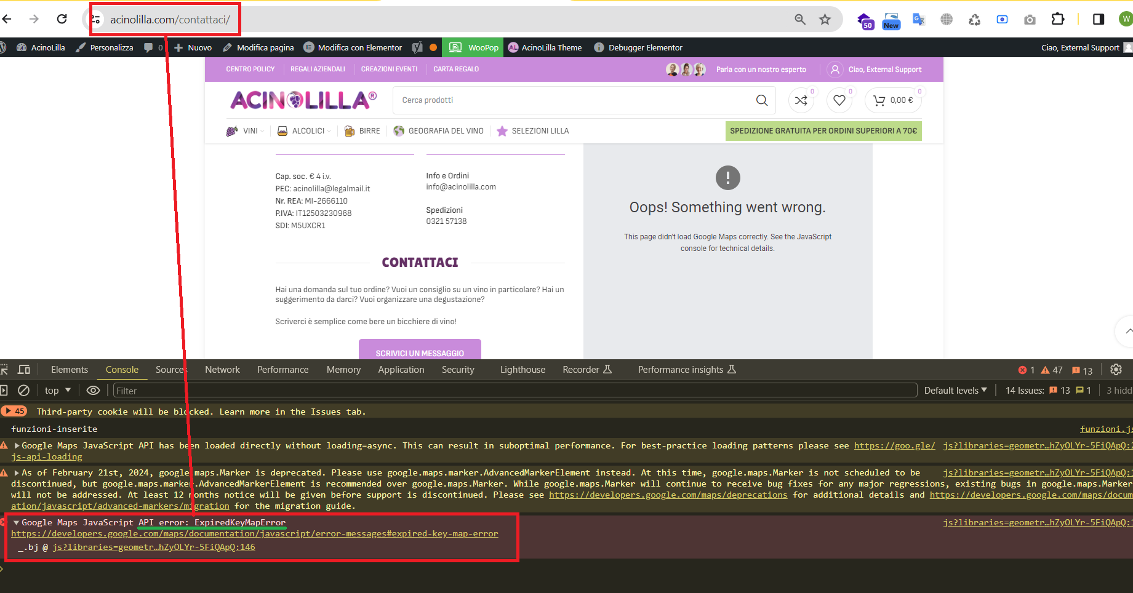1133x593 pixels.
Task: Open the shopping cart showing 0,00 €
Action: 894,100
